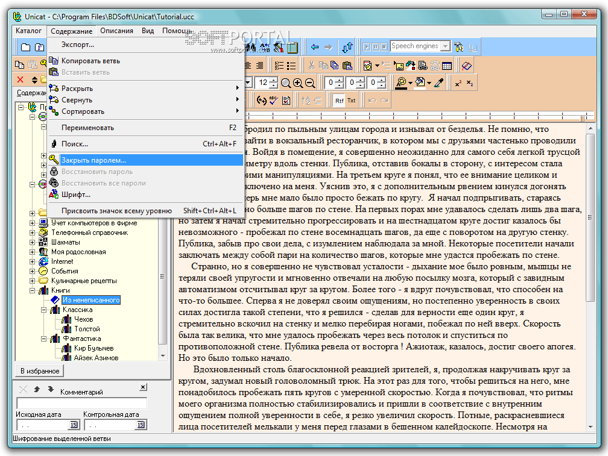Click the bulleted list icon

(x=291, y=66)
